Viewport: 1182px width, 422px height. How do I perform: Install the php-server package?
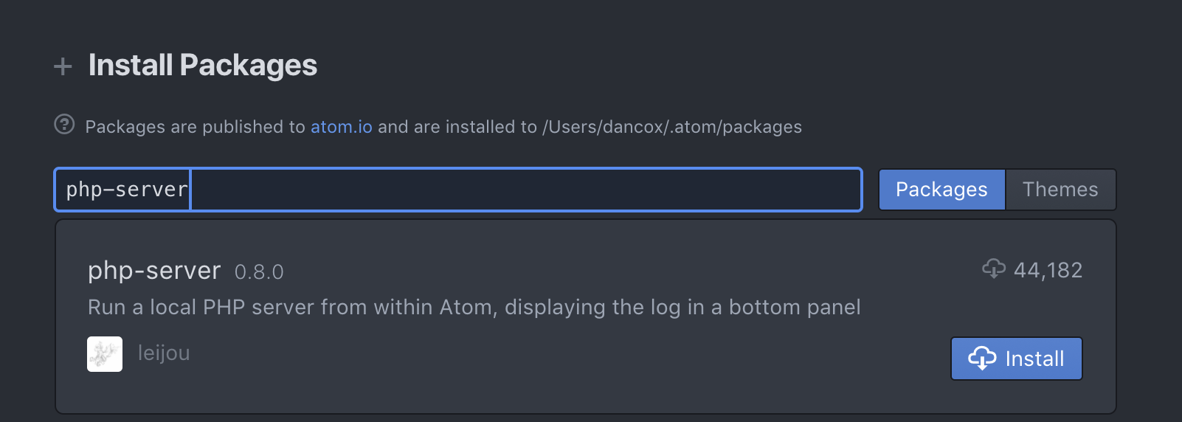pyautogui.click(x=1016, y=359)
